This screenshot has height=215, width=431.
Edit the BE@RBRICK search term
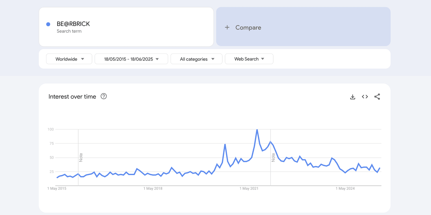coord(126,27)
